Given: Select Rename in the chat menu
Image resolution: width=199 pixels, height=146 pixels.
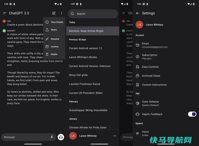Looking at the screenshot, I should coord(54,39).
